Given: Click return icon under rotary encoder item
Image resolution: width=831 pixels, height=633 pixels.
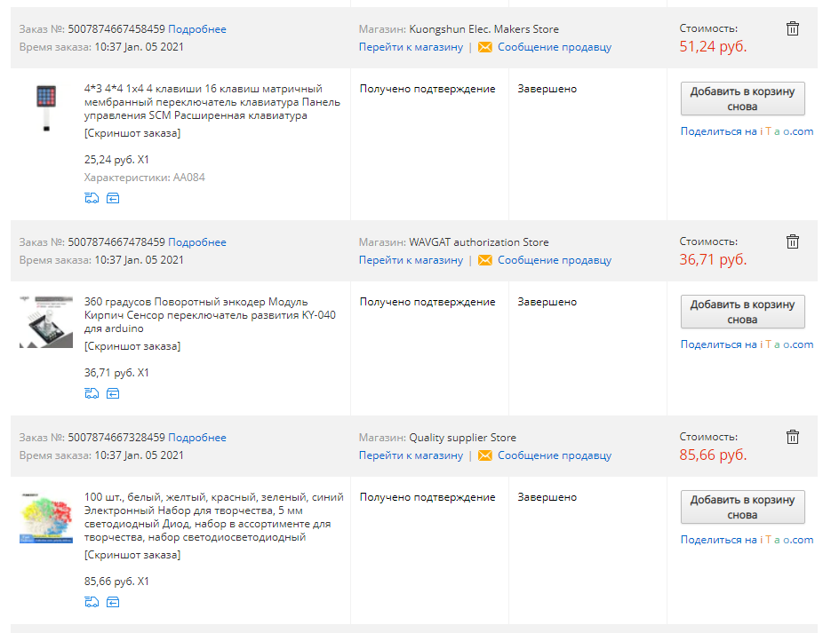Looking at the screenshot, I should point(113,393).
